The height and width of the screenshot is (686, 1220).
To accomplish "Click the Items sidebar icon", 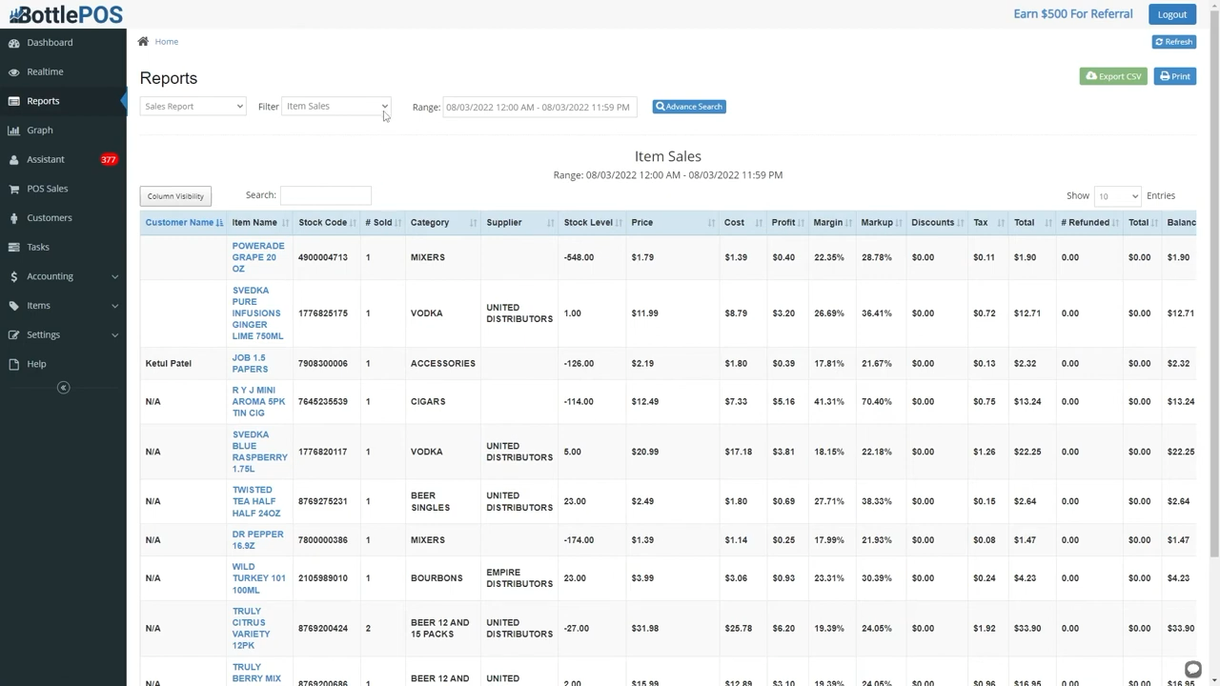I will tap(13, 306).
